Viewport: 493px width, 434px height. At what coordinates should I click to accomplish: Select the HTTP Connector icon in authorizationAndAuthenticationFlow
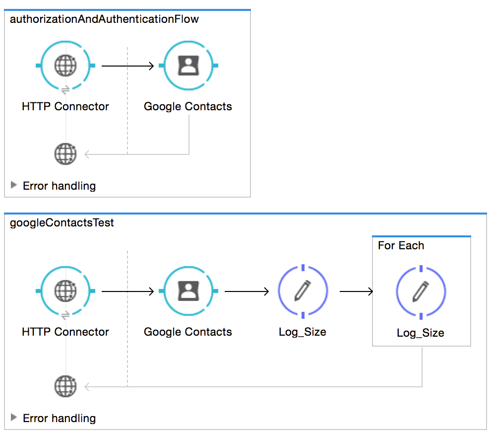(65, 65)
